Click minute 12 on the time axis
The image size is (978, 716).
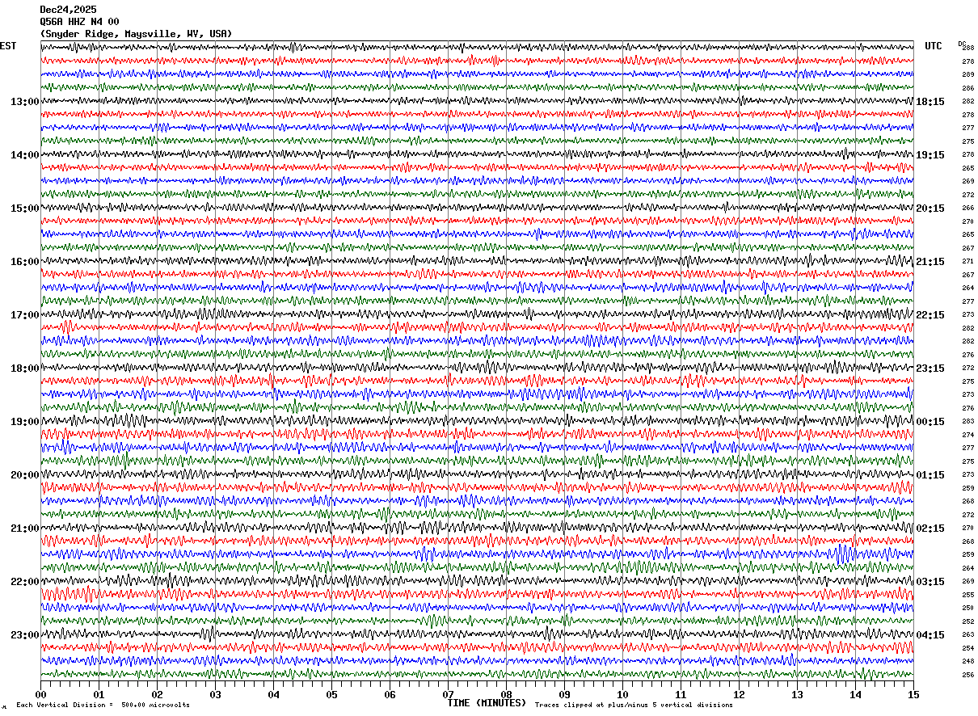pyautogui.click(x=739, y=694)
